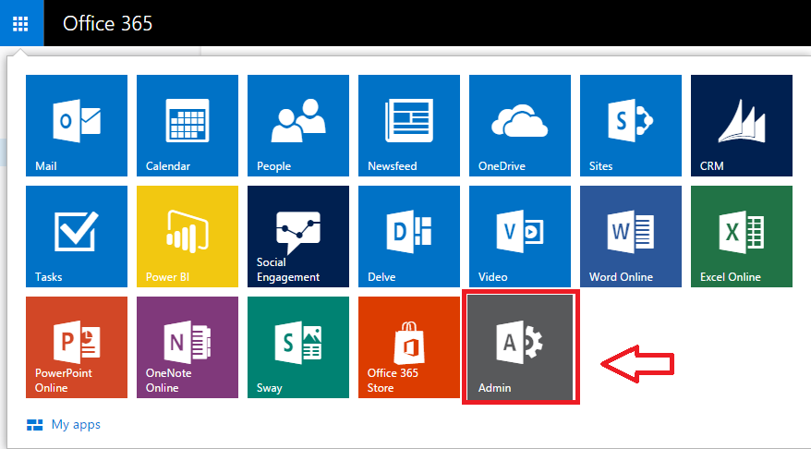Viewport: 811px width, 449px height.
Task: Open the Calendar tile
Action: tap(188, 126)
